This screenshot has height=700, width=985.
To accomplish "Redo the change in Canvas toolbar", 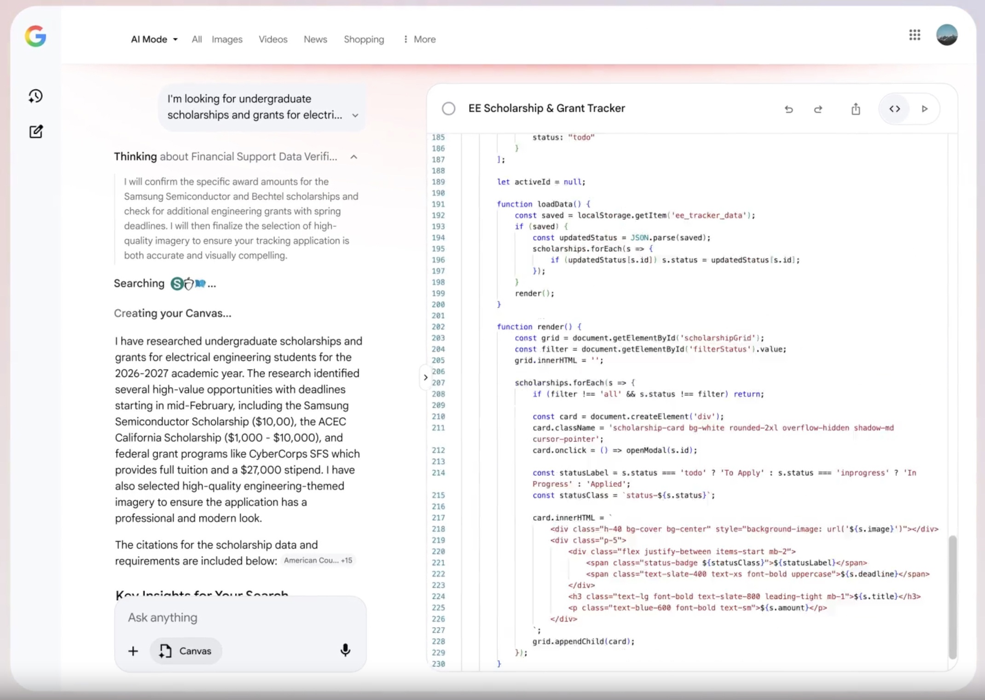I will coord(818,109).
